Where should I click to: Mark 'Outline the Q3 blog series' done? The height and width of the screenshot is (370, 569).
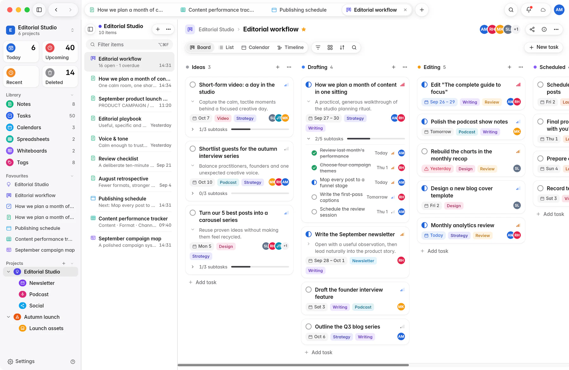click(309, 327)
